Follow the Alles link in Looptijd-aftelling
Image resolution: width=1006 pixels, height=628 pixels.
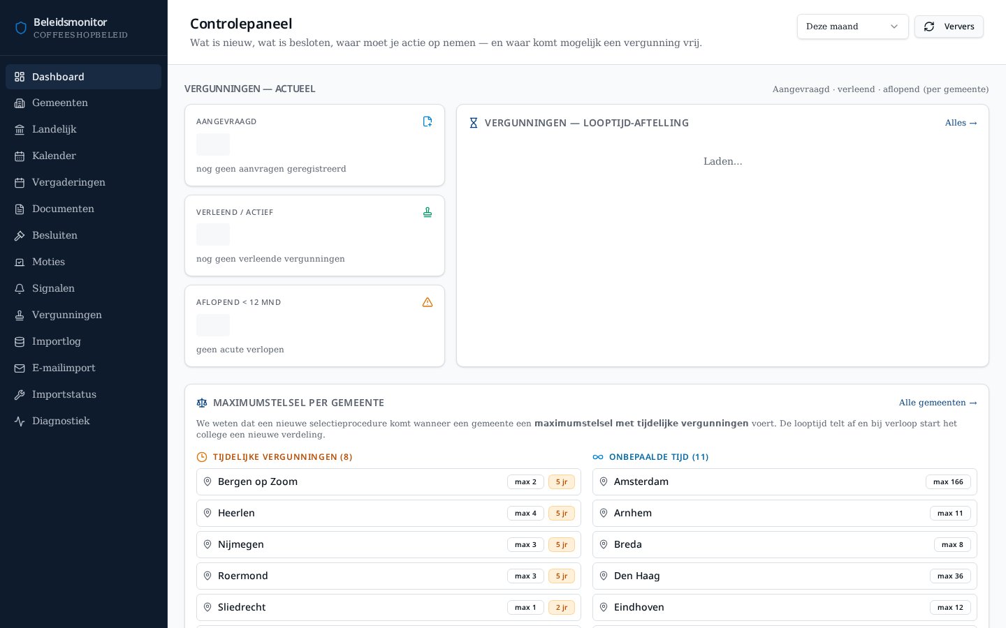point(961,123)
